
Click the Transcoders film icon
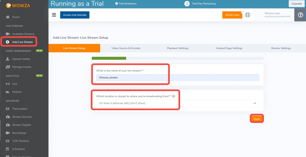click(7, 109)
